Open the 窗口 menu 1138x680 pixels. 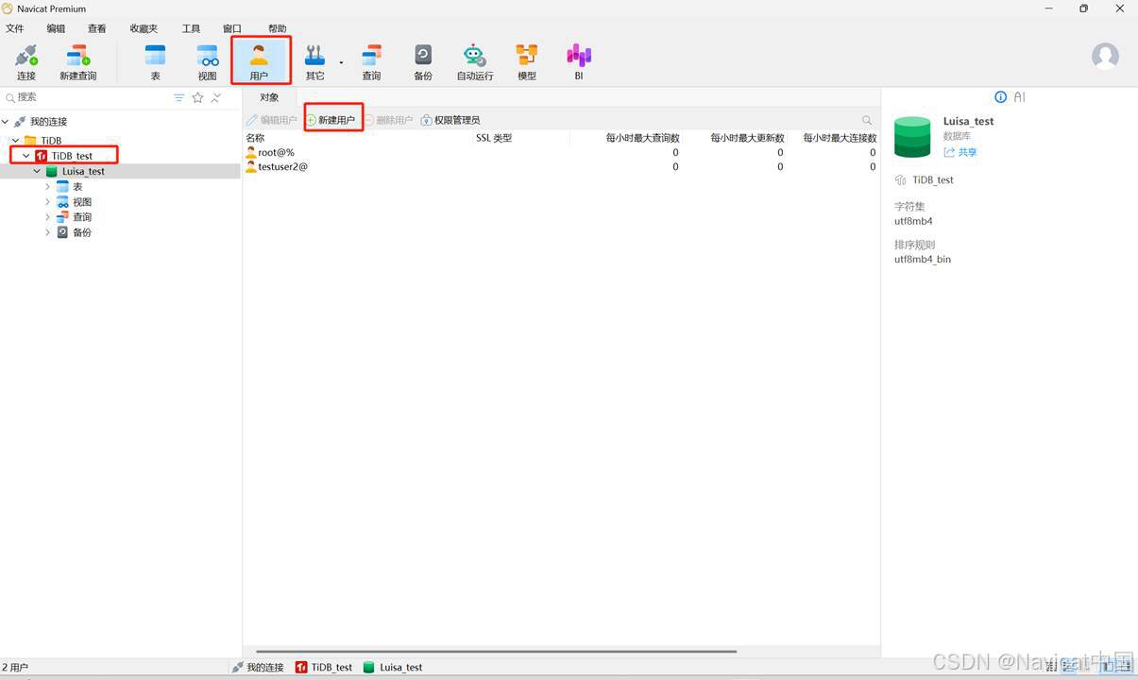click(231, 28)
